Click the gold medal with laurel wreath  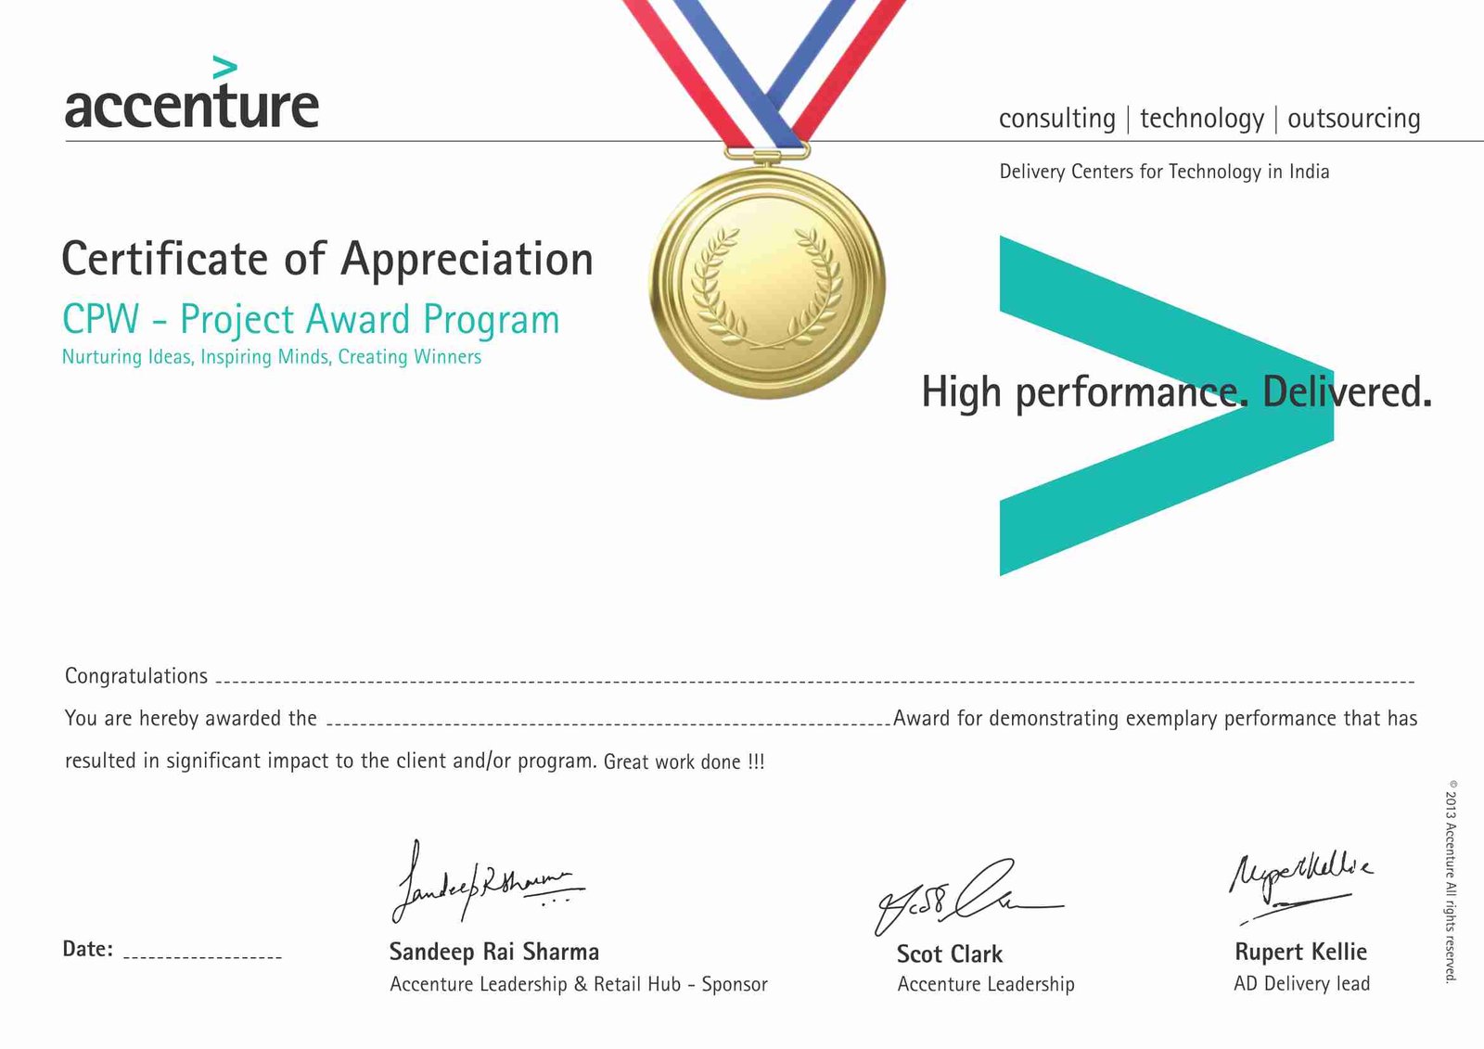pos(767,283)
